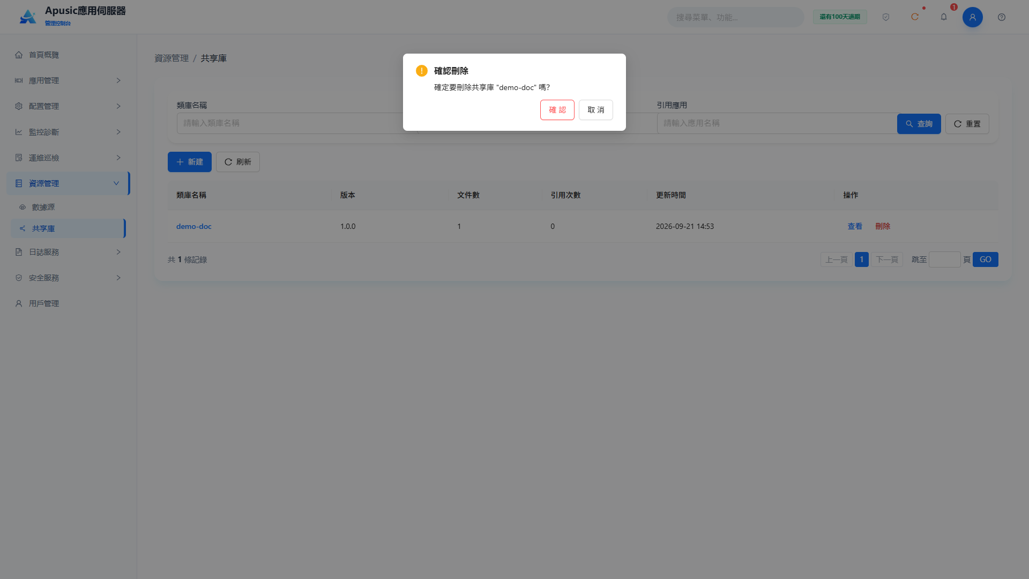Image resolution: width=1029 pixels, height=579 pixels.
Task: Expand the 安全服務 menu chevron
Action: [x=118, y=278]
